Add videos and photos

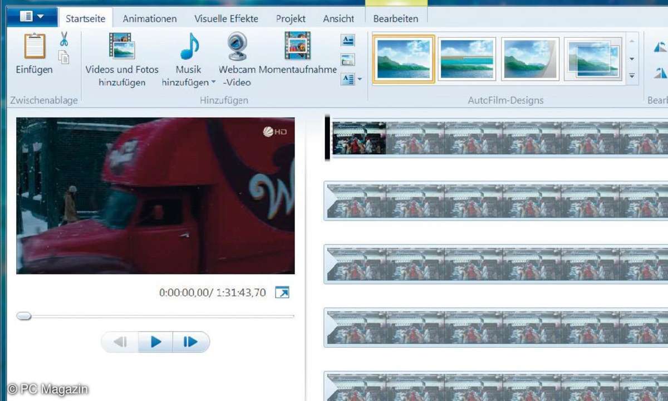coord(122,60)
